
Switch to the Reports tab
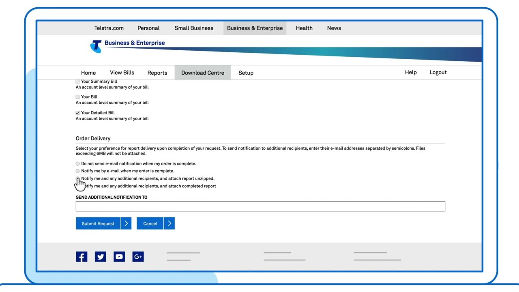(x=157, y=73)
